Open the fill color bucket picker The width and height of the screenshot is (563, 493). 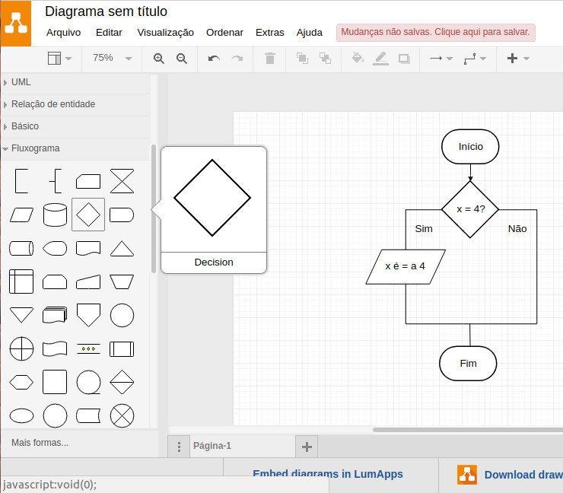pos(358,59)
